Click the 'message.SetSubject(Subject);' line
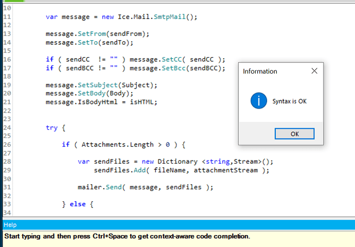 (x=101, y=85)
